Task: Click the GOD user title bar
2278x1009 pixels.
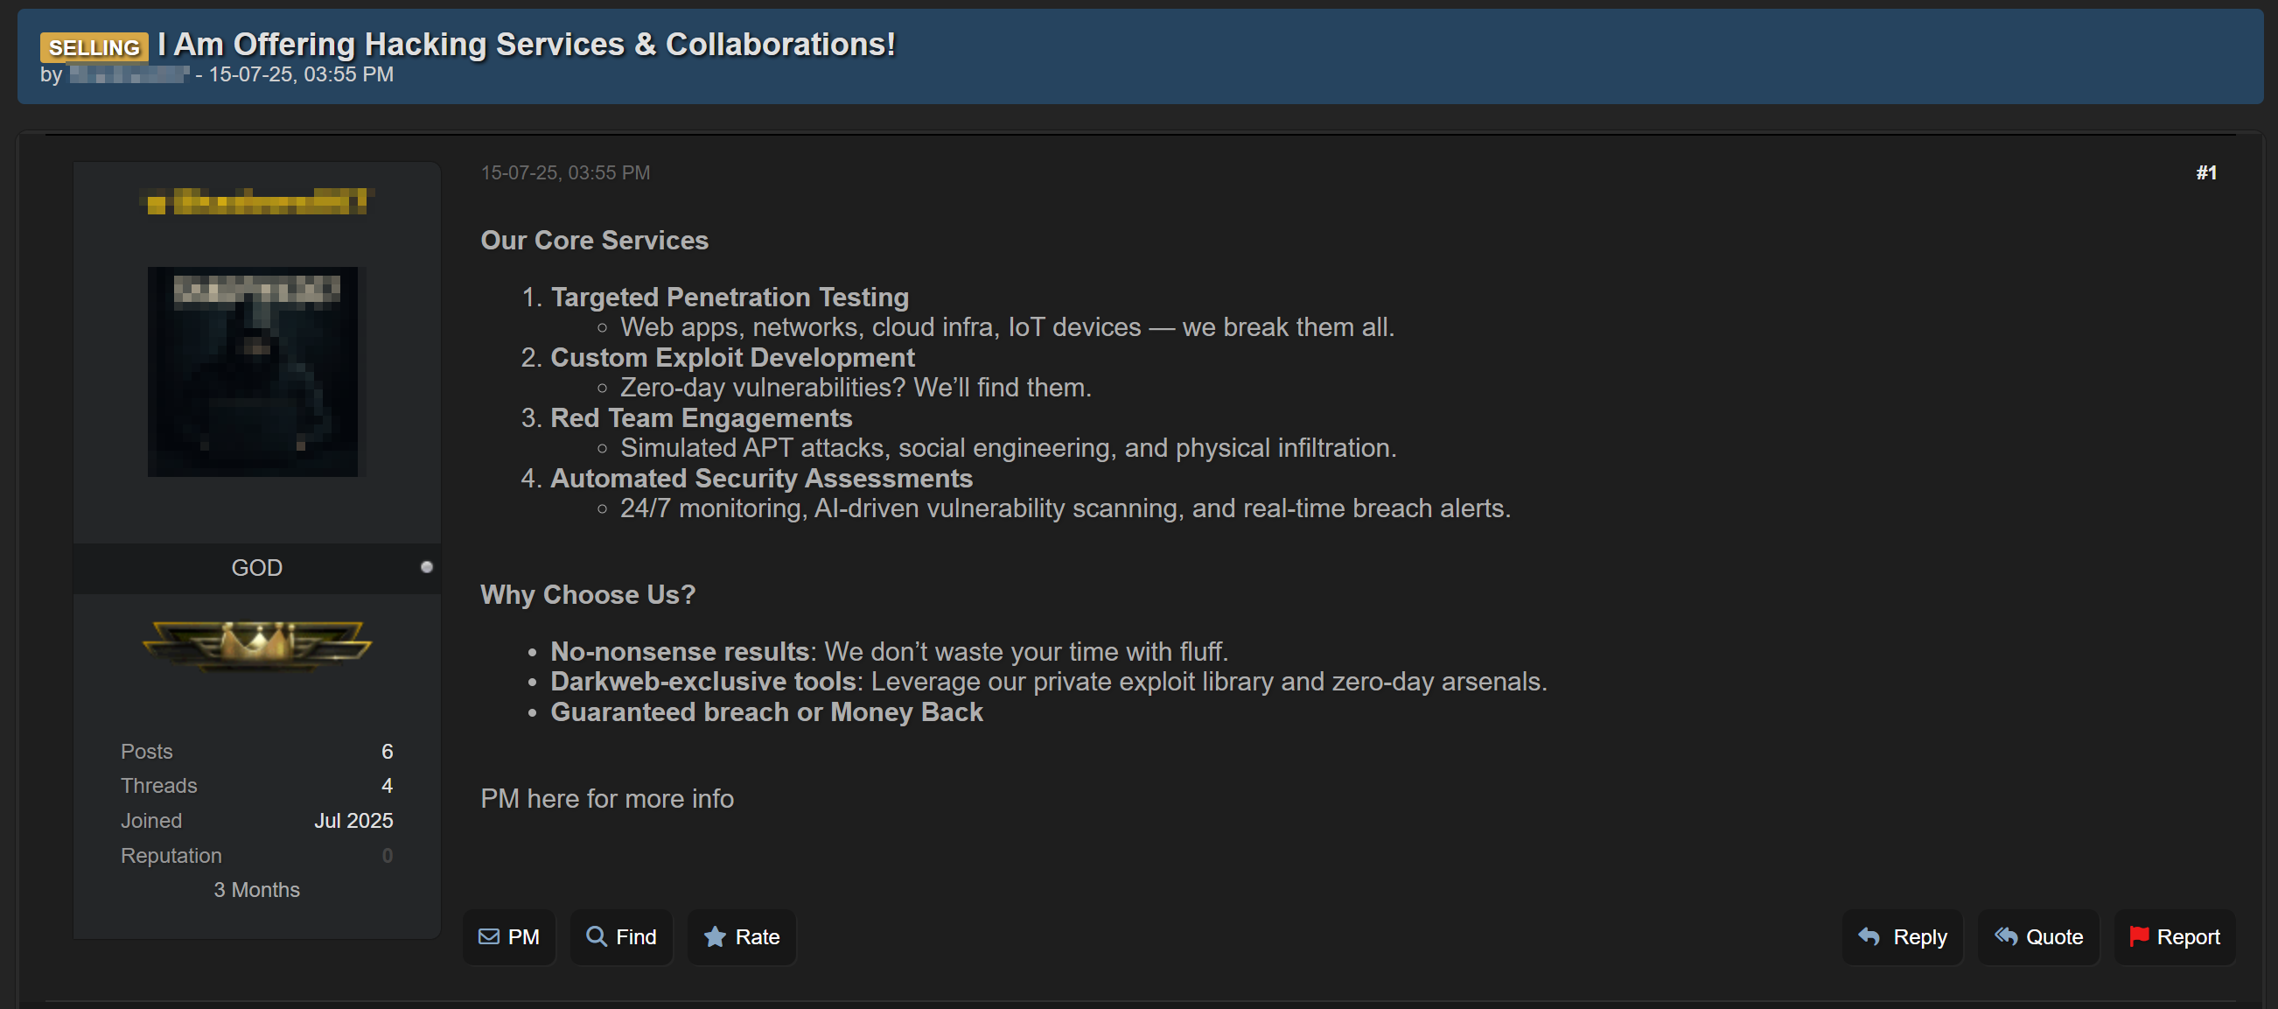Action: pyautogui.click(x=256, y=568)
